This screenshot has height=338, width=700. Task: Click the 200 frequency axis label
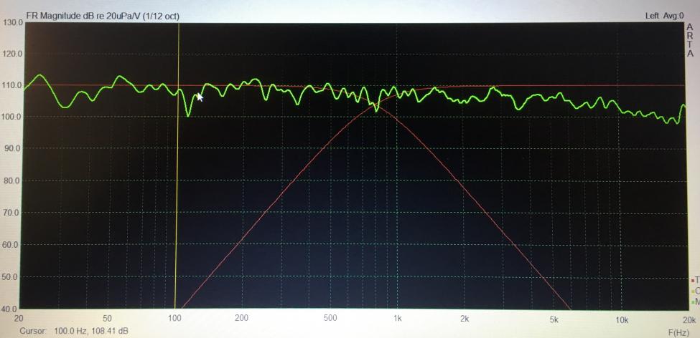[x=241, y=319]
